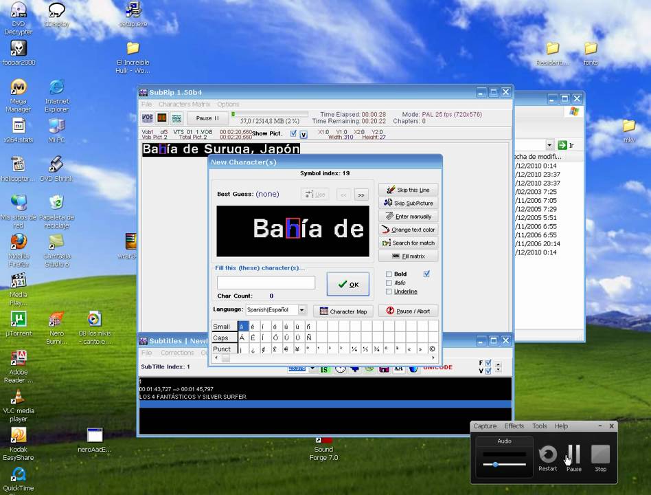
Task: Open the Characters Matrix menu
Action: [x=184, y=104]
